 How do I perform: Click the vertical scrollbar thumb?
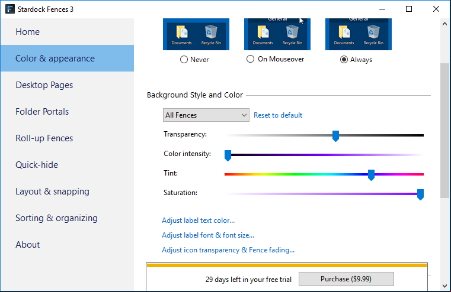(x=444, y=131)
